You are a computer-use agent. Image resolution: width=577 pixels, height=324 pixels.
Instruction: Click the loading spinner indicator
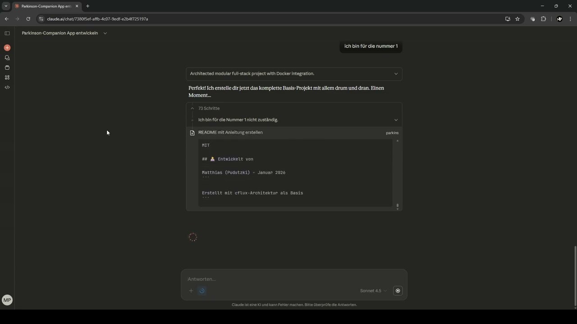pyautogui.click(x=193, y=237)
